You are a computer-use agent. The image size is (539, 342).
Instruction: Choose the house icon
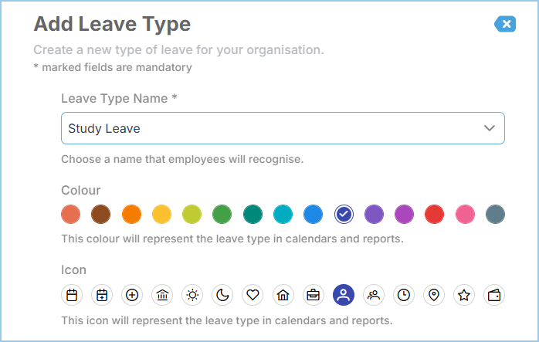tap(283, 295)
